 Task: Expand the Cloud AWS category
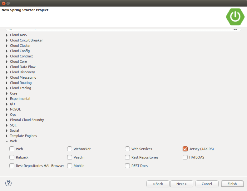click(x=7, y=35)
